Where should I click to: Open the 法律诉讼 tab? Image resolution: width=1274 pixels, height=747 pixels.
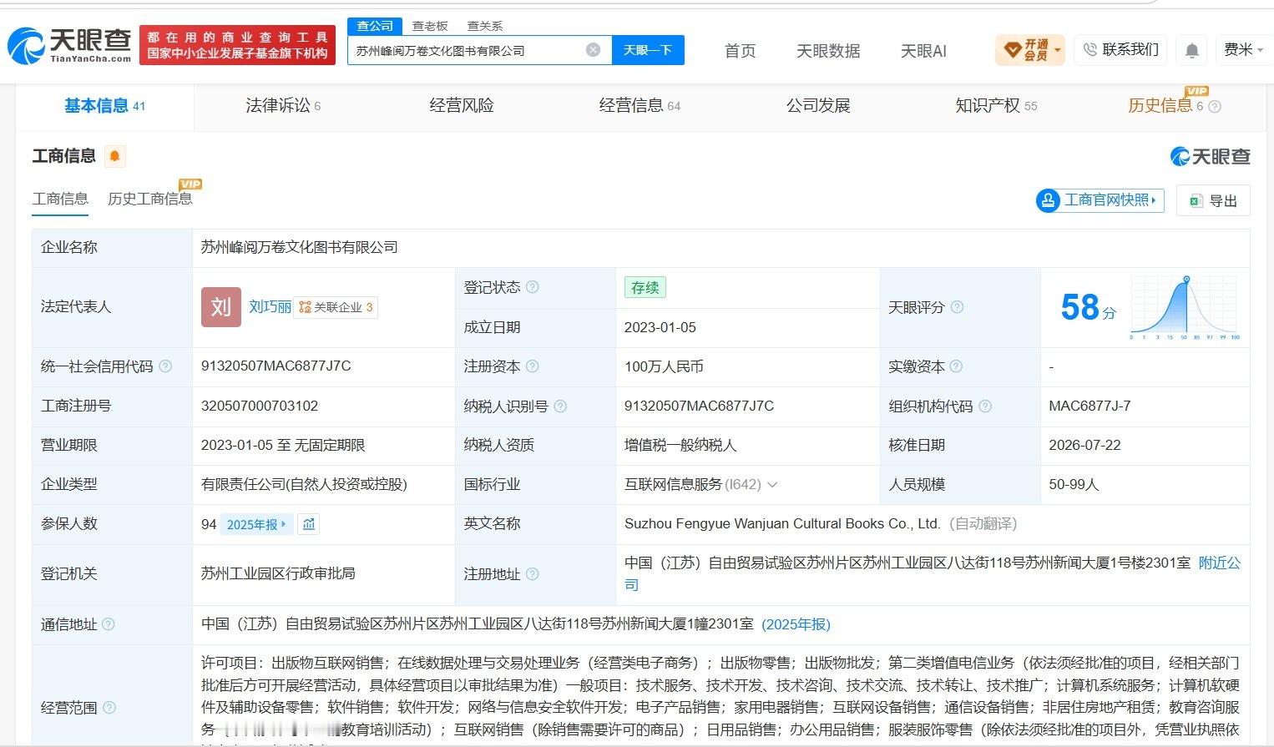coord(283,106)
